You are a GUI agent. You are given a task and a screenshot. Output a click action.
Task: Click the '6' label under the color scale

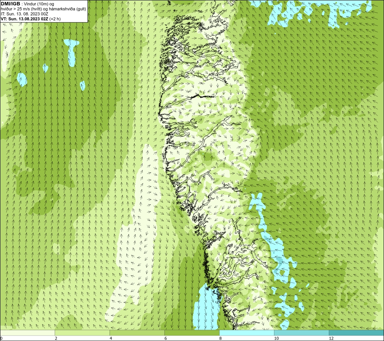[166, 338]
